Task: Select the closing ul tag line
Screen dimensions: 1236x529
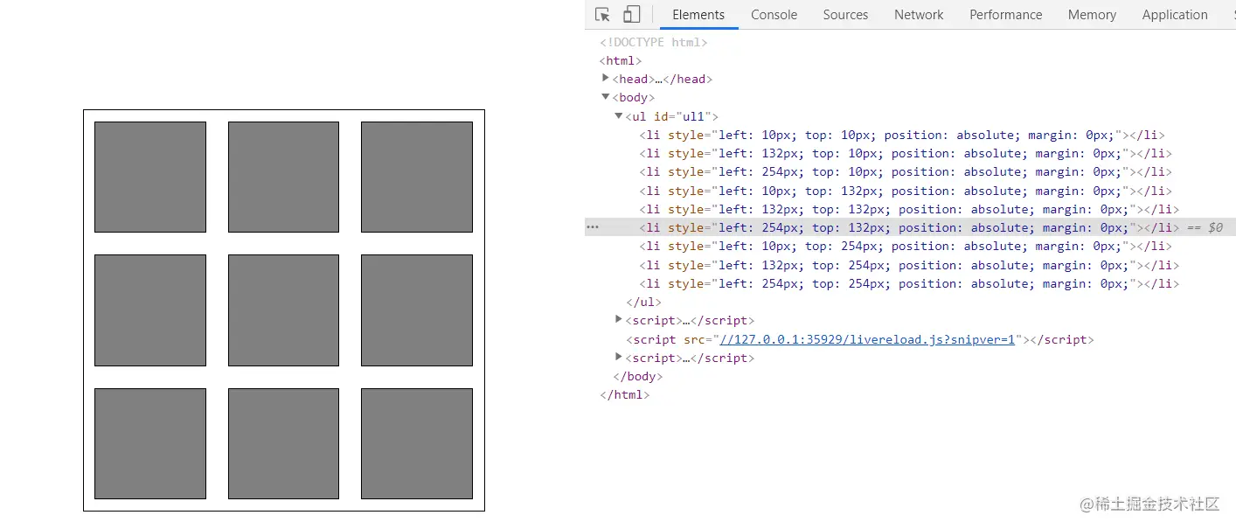Action: [x=644, y=302]
